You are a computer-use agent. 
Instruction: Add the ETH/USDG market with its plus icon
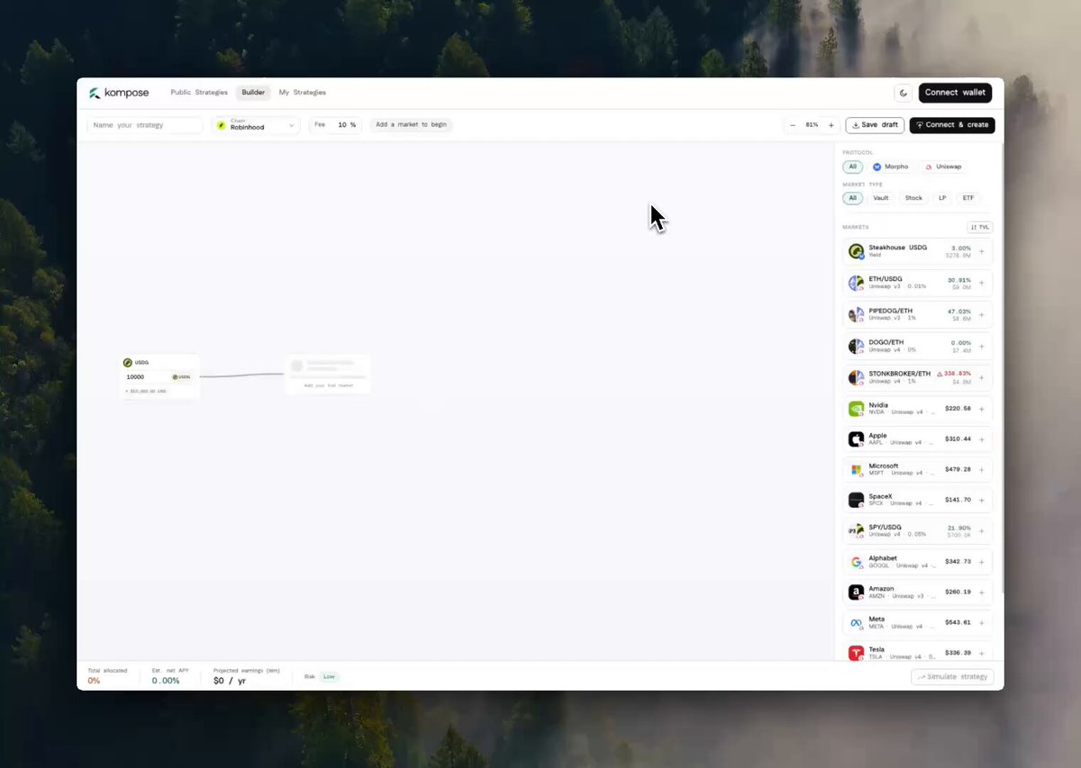tap(982, 283)
